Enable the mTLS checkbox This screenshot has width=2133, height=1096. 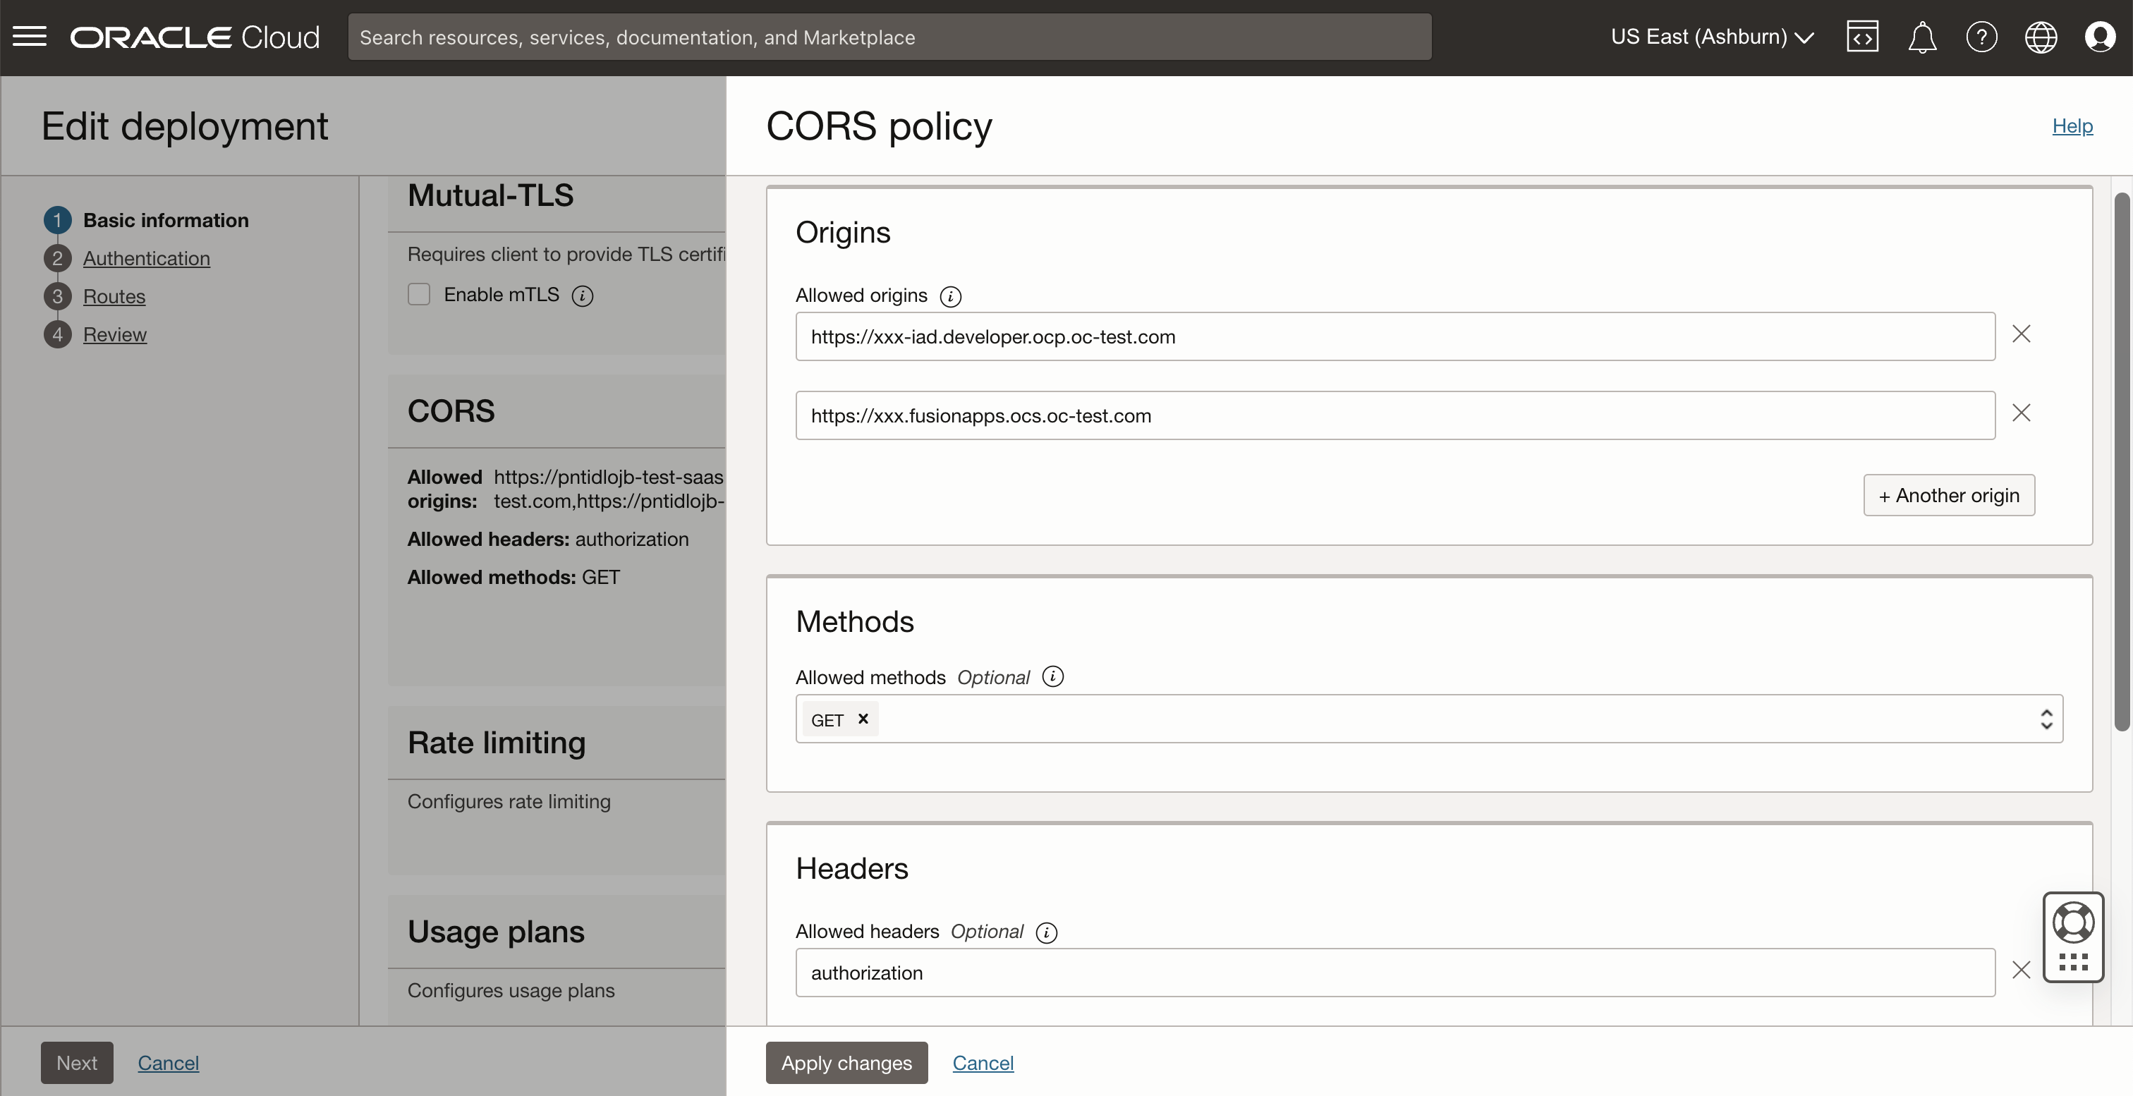click(419, 294)
